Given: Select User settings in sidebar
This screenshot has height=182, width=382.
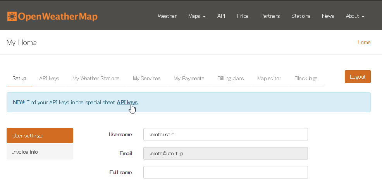Looking at the screenshot, I should [x=40, y=136].
